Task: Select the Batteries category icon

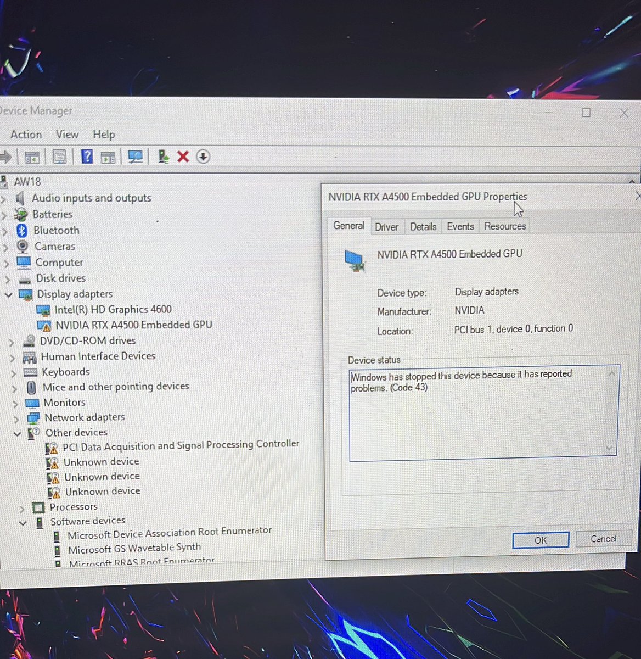Action: point(21,214)
